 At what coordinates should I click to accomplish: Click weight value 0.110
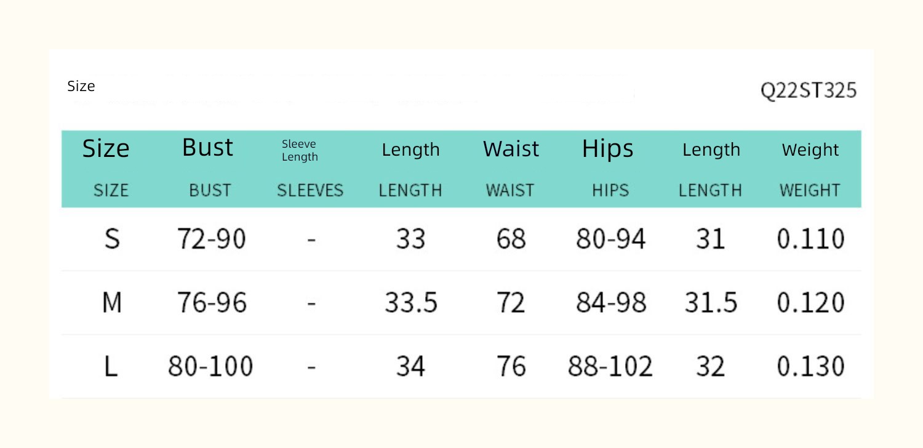coord(810,239)
